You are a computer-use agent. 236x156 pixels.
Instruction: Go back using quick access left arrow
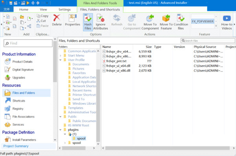(x=33, y=3)
